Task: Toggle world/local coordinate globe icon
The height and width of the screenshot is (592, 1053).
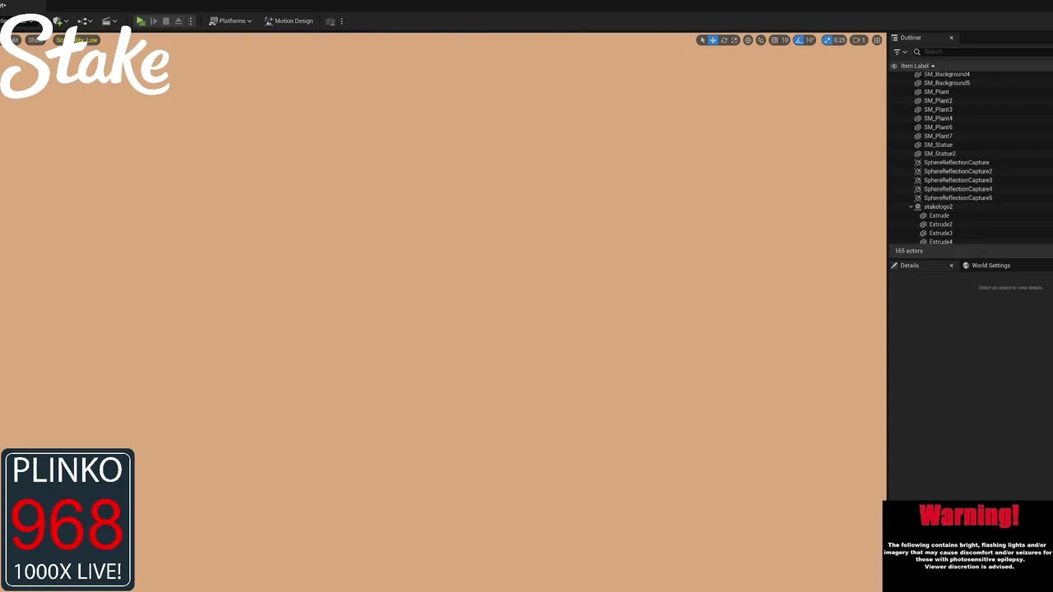Action: [748, 40]
